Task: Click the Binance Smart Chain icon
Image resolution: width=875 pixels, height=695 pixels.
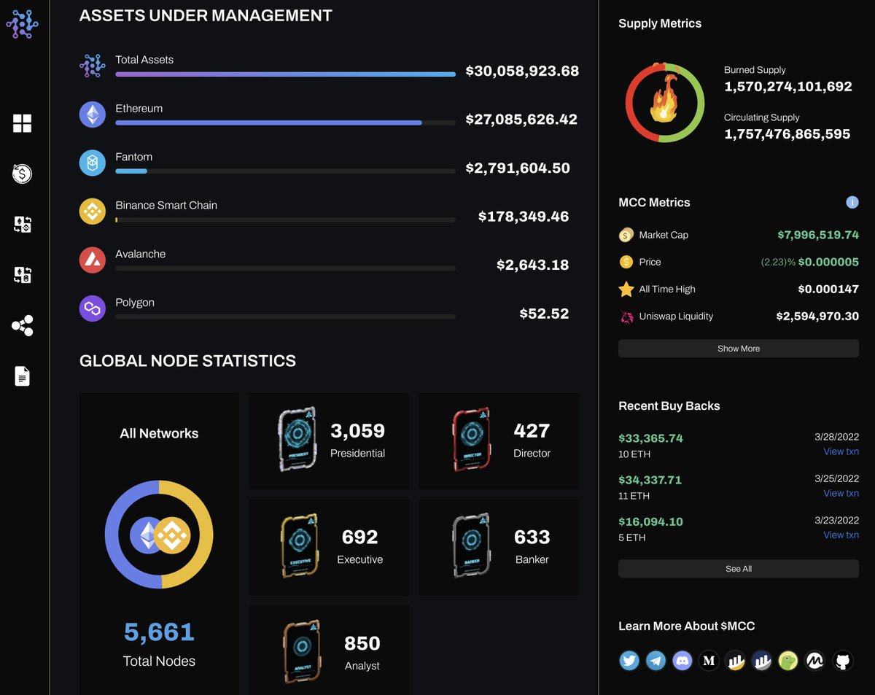Action: pyautogui.click(x=93, y=211)
